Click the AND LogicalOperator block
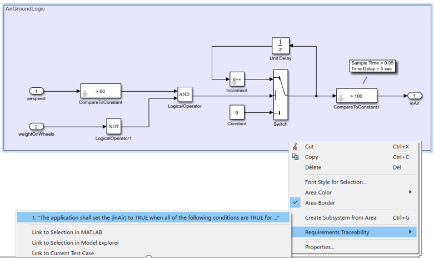Screen dimensions: 434x258 [184, 95]
